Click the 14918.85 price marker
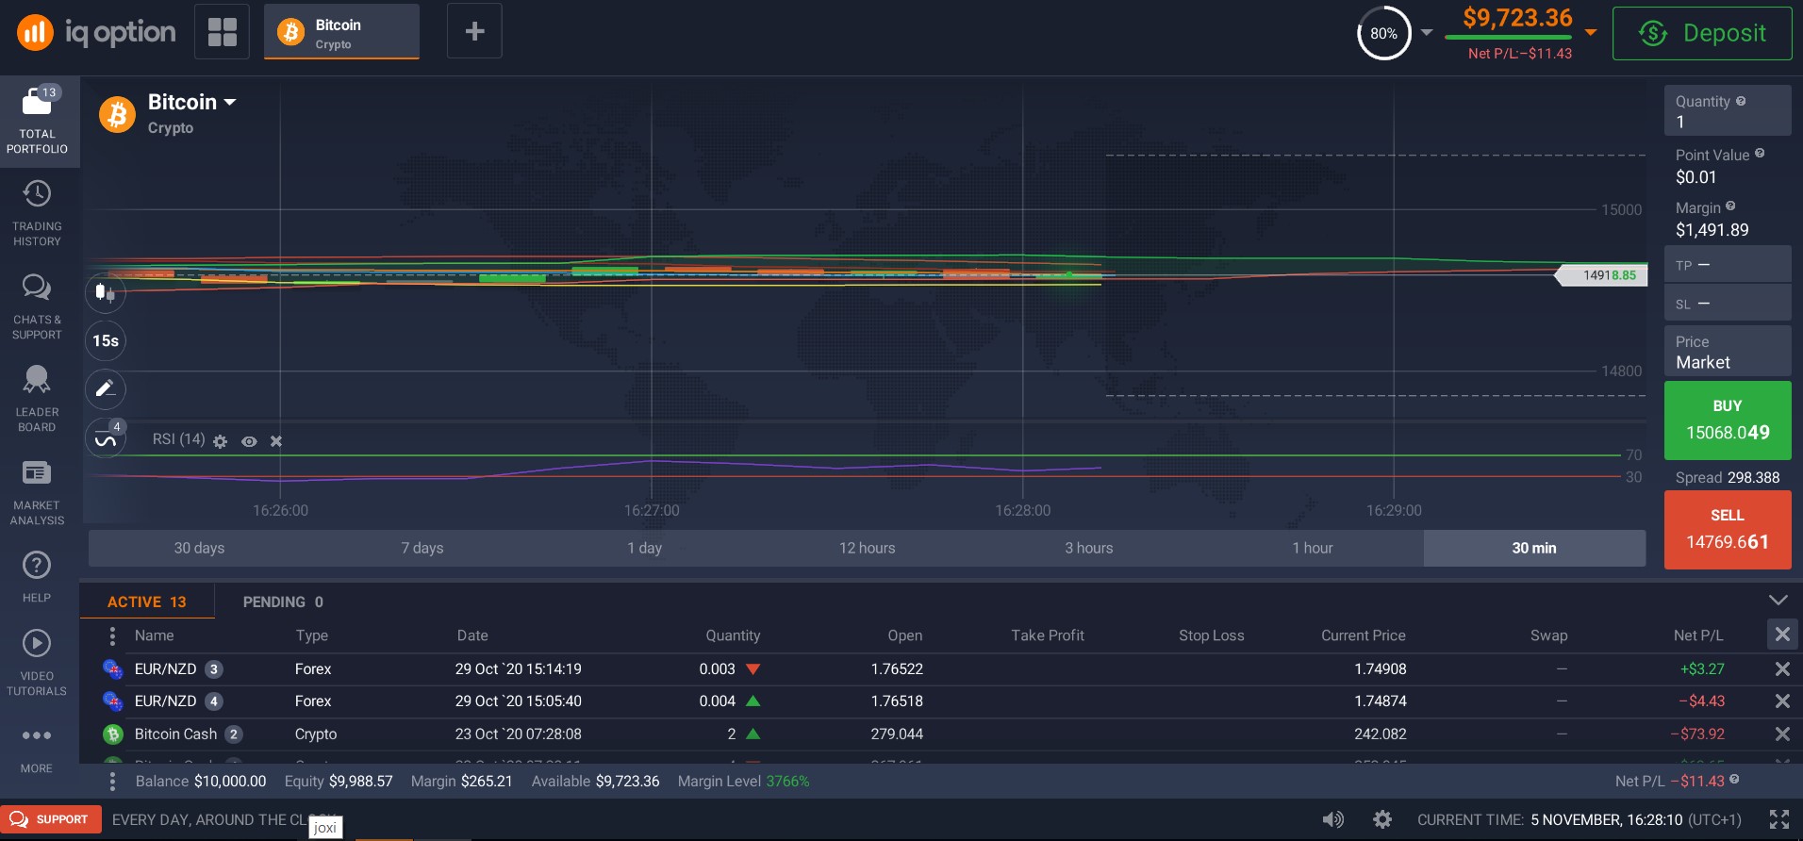The image size is (1803, 841). click(x=1602, y=275)
